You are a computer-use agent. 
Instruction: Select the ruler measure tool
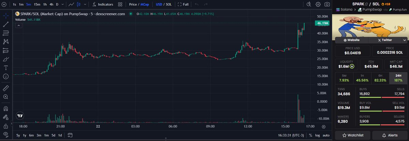point(6,88)
